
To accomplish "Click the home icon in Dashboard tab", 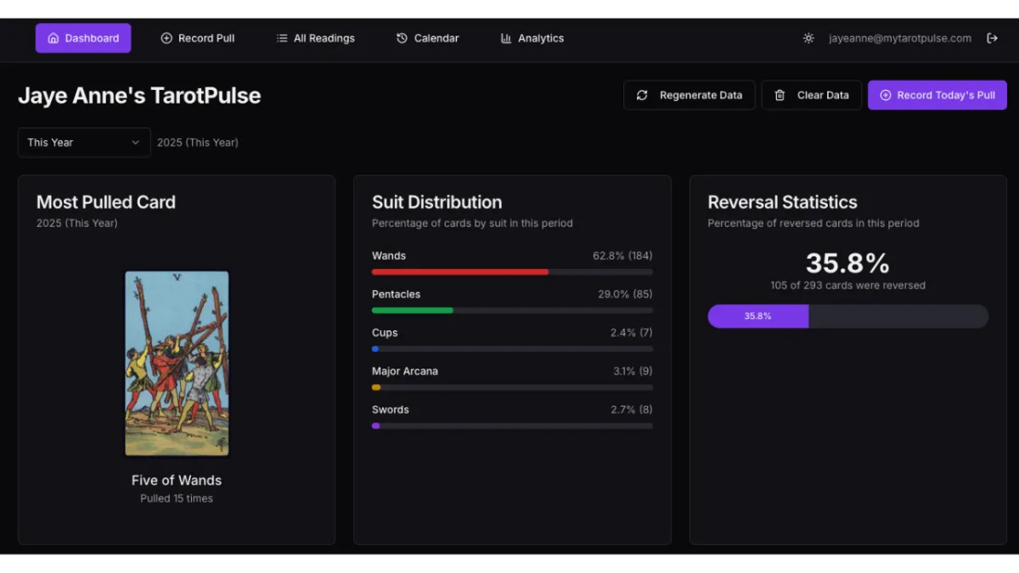I will coord(53,38).
